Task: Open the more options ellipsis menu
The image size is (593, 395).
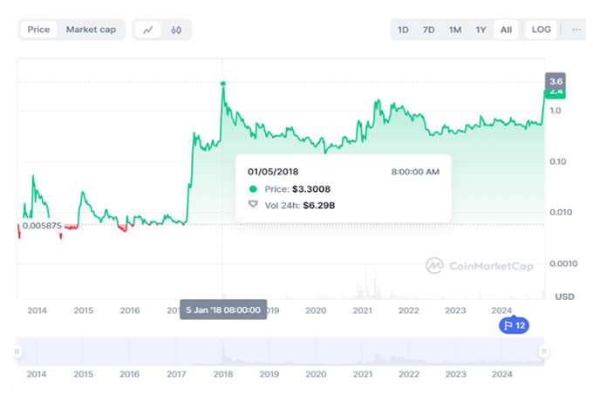Action: click(x=576, y=30)
